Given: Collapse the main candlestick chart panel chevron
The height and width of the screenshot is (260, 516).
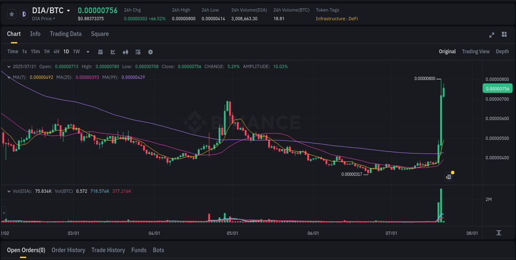Looking at the screenshot, I should pyautogui.click(x=9, y=77).
